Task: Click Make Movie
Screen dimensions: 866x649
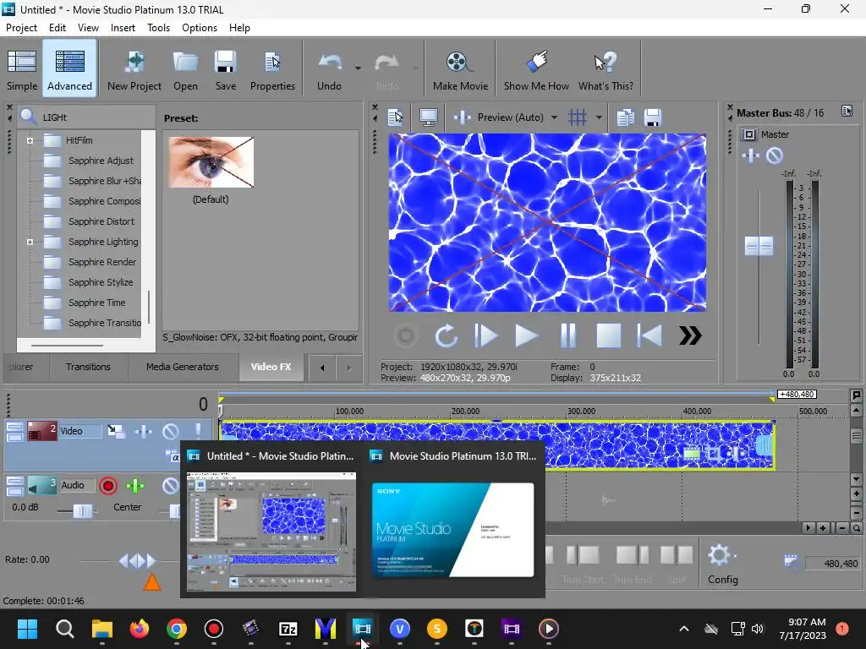Action: [460, 69]
